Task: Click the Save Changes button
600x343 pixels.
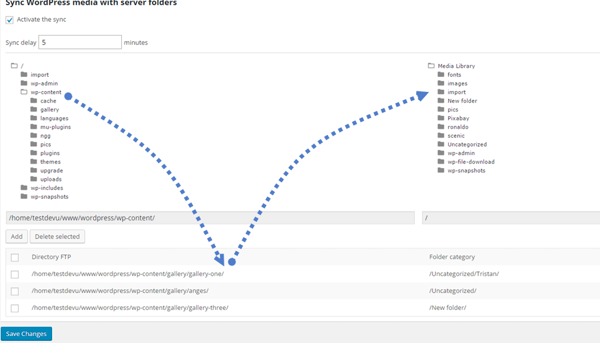Action: click(26, 334)
